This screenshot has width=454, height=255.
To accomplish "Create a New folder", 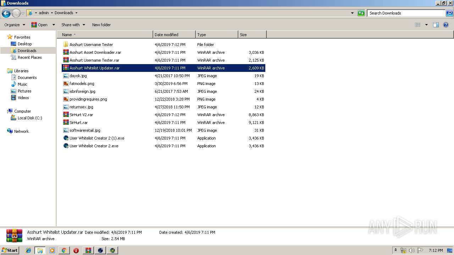I will [x=101, y=25].
